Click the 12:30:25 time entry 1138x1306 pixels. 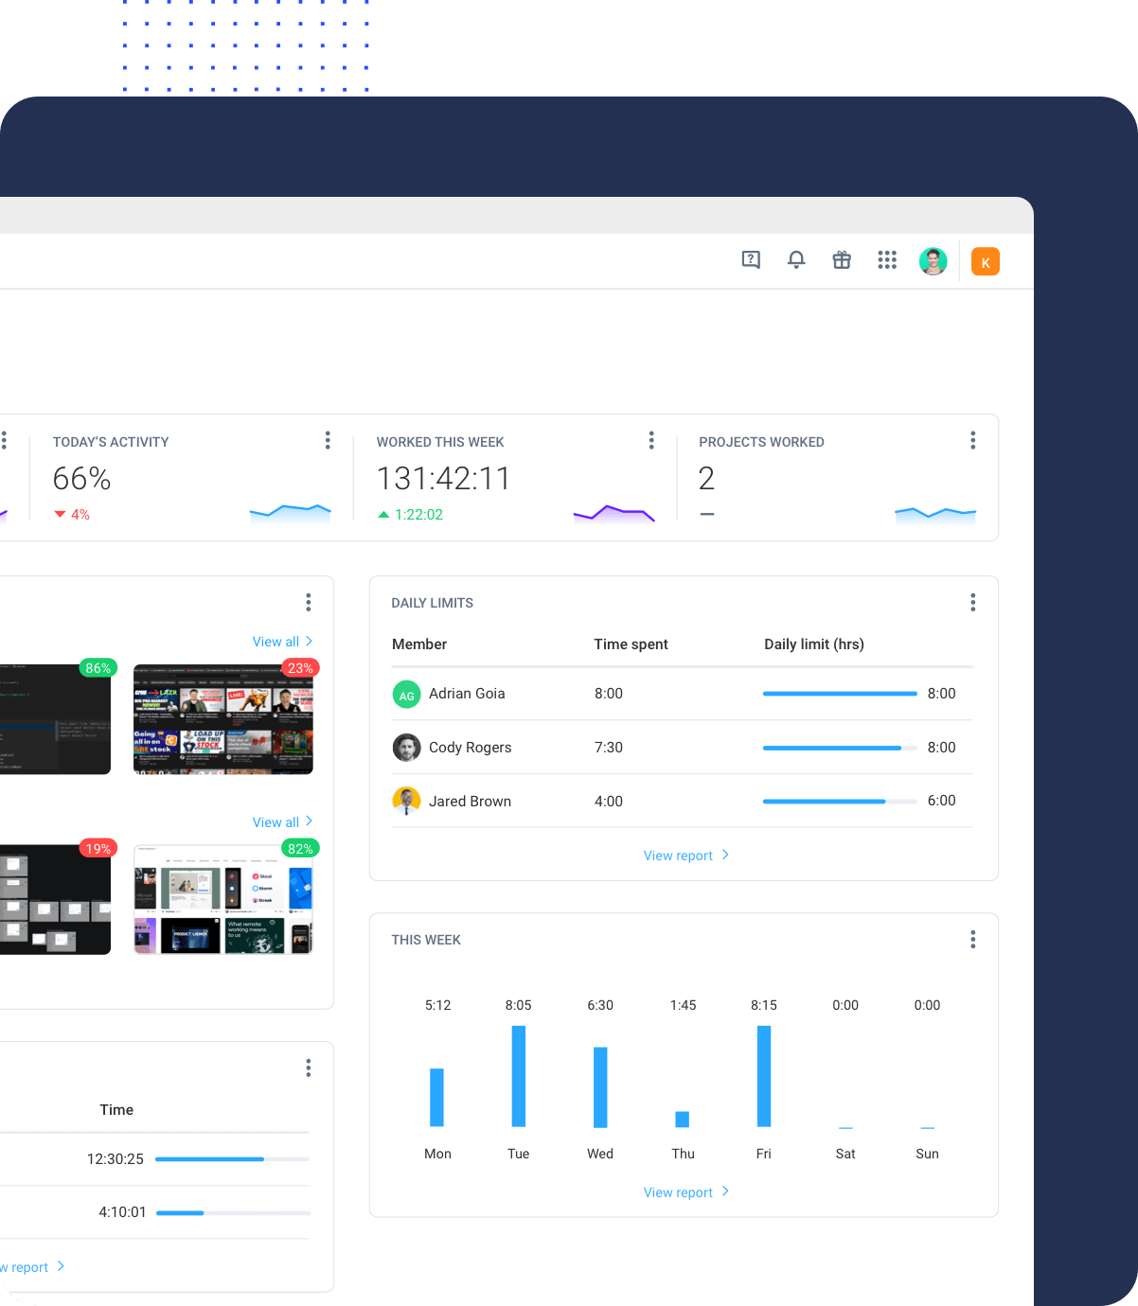pos(116,1159)
